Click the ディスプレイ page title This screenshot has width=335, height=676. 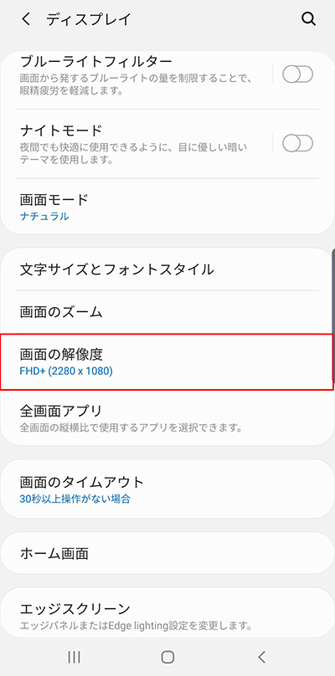pos(89,19)
